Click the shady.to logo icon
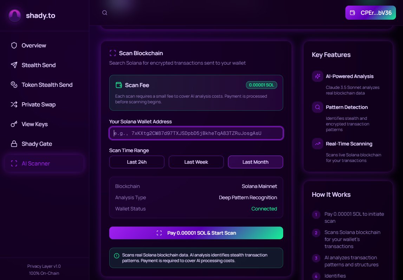403x280 pixels. pyautogui.click(x=15, y=15)
